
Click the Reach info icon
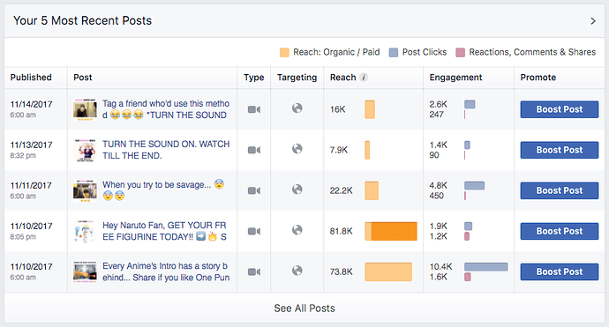pyautogui.click(x=364, y=78)
